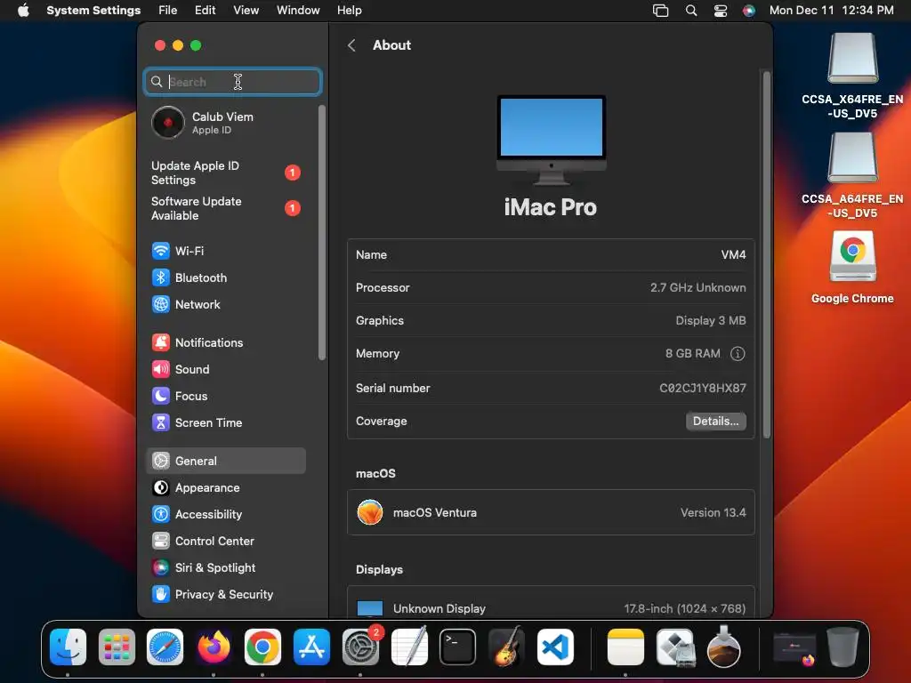Open Finder from the Dock
Image resolution: width=911 pixels, height=683 pixels.
68,647
